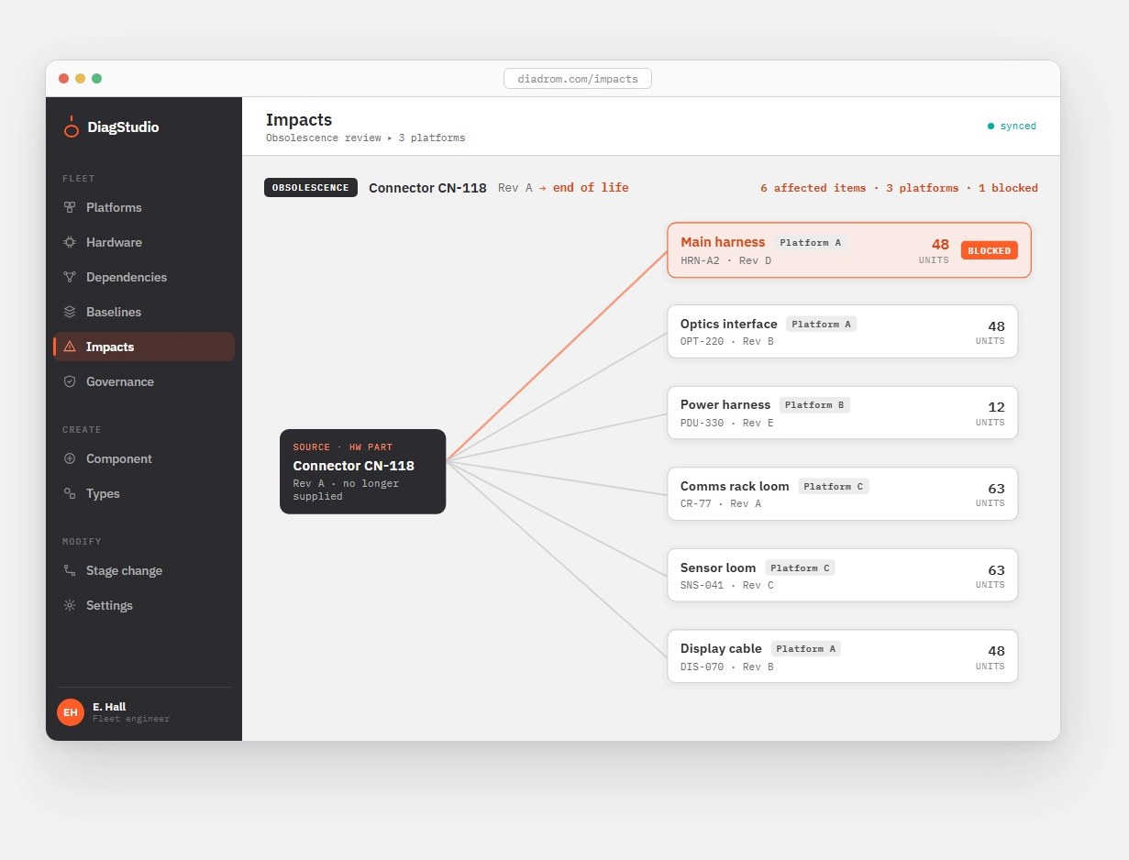Select Baselines in the sidebar
The image size is (1129, 860).
144,313
